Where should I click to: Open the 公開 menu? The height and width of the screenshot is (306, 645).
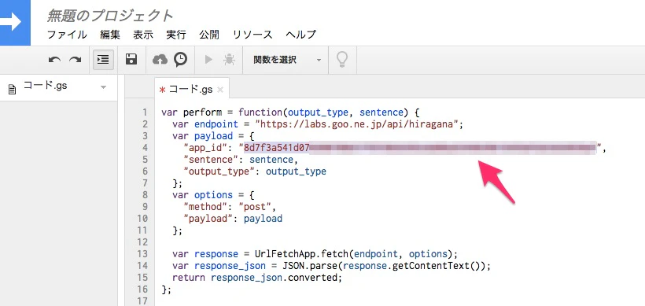(x=209, y=35)
